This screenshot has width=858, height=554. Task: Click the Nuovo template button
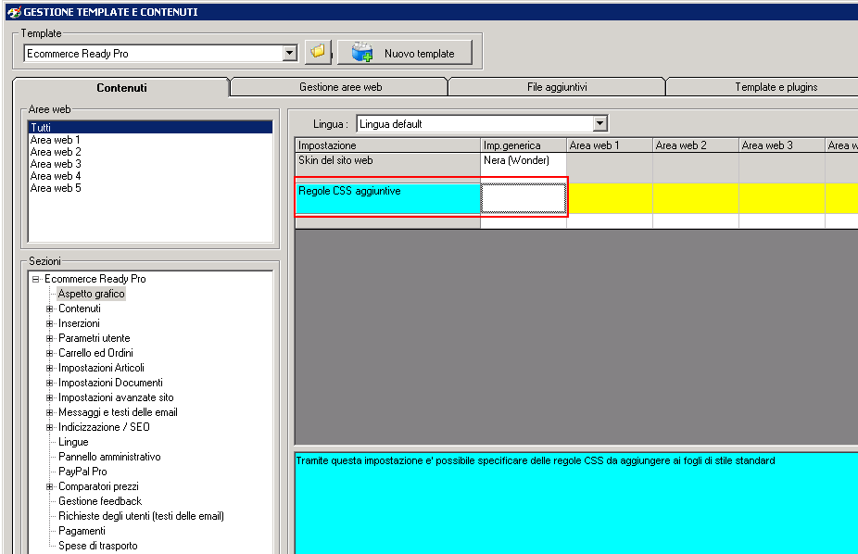tap(404, 53)
